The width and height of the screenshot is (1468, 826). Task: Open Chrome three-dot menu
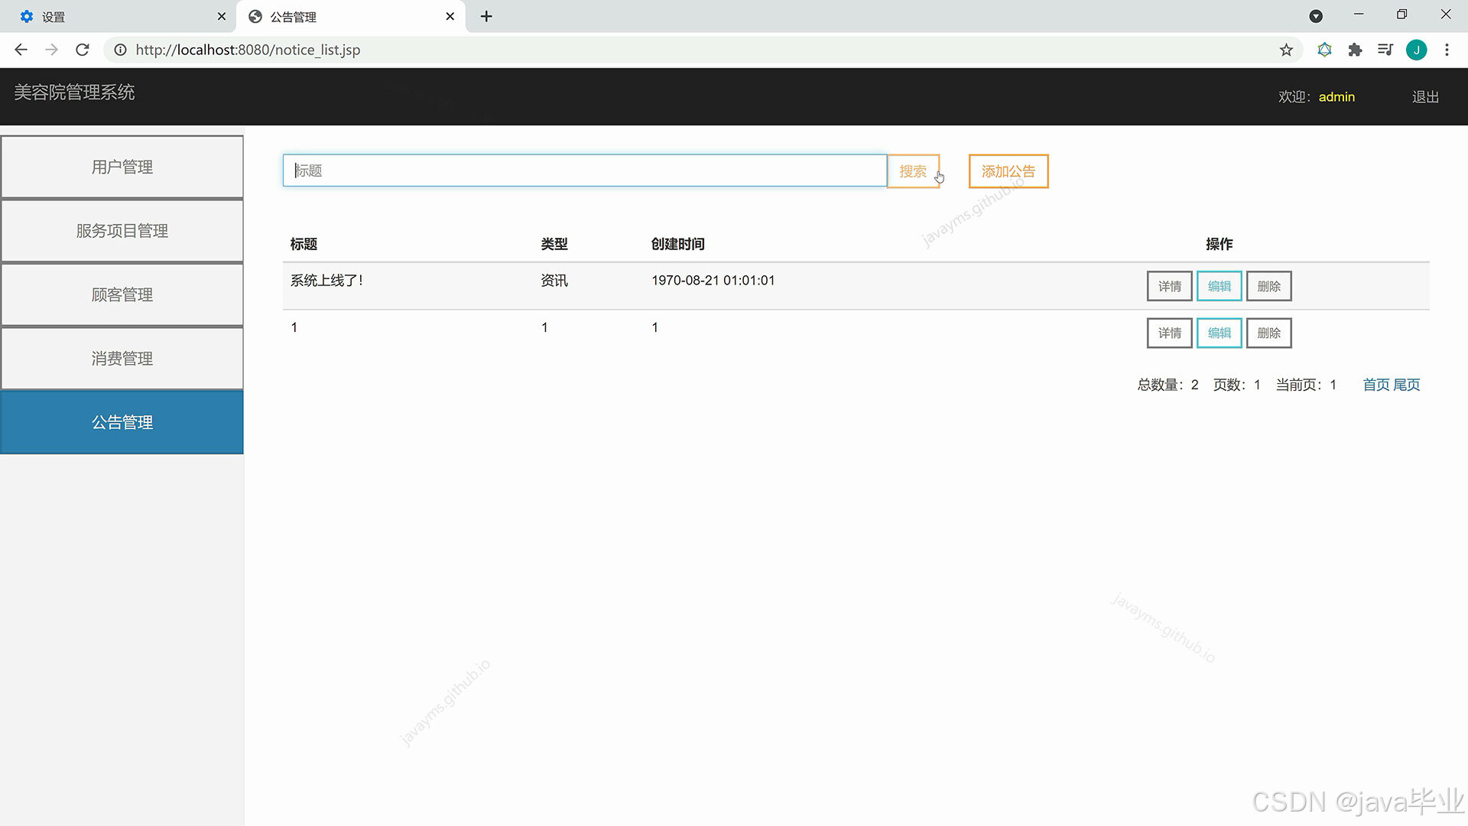click(x=1447, y=50)
